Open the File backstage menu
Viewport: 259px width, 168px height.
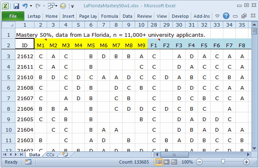[13, 16]
